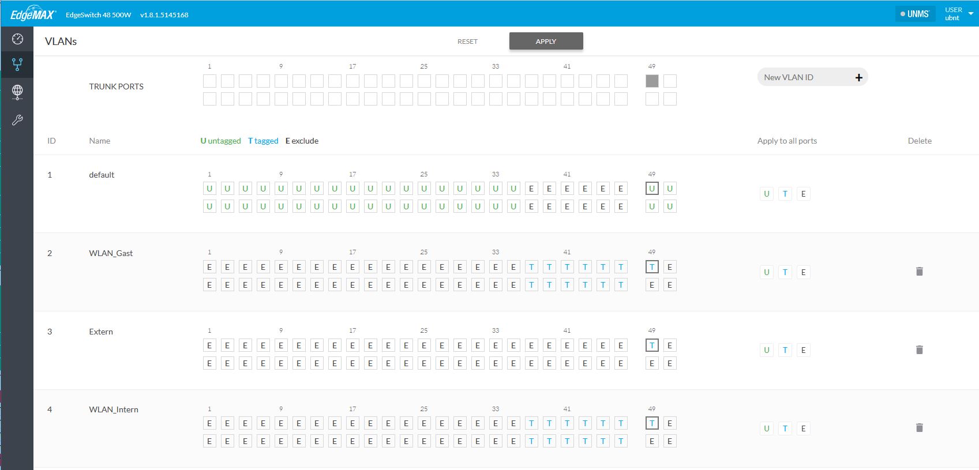Open the USER ubnt account dropdown arrow
This screenshot has height=470, width=979.
pyautogui.click(x=970, y=14)
